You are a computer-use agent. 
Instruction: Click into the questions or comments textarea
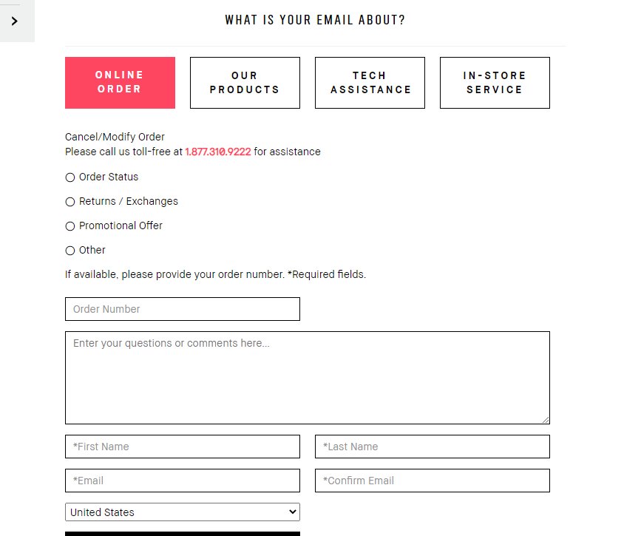coord(308,378)
